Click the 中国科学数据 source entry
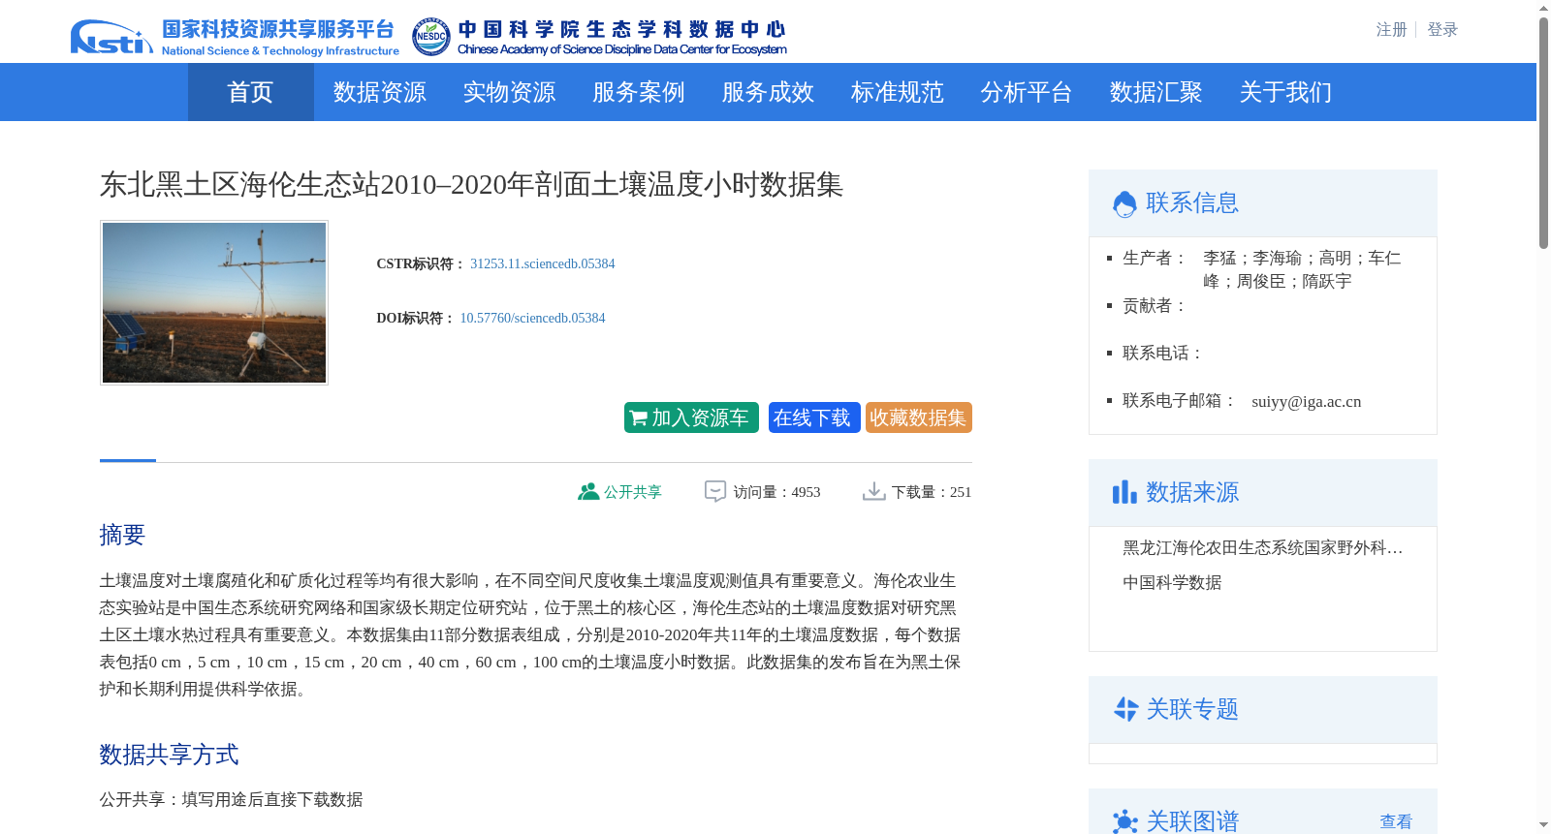This screenshot has height=834, width=1551. pyautogui.click(x=1172, y=583)
